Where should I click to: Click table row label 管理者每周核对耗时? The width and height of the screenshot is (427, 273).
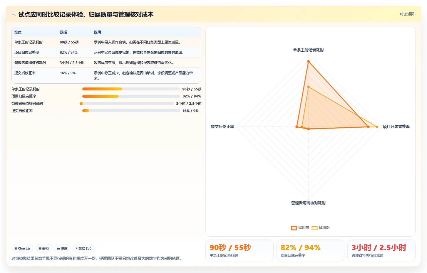[30, 63]
